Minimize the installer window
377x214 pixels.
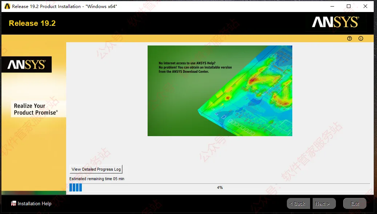tap(332, 6)
